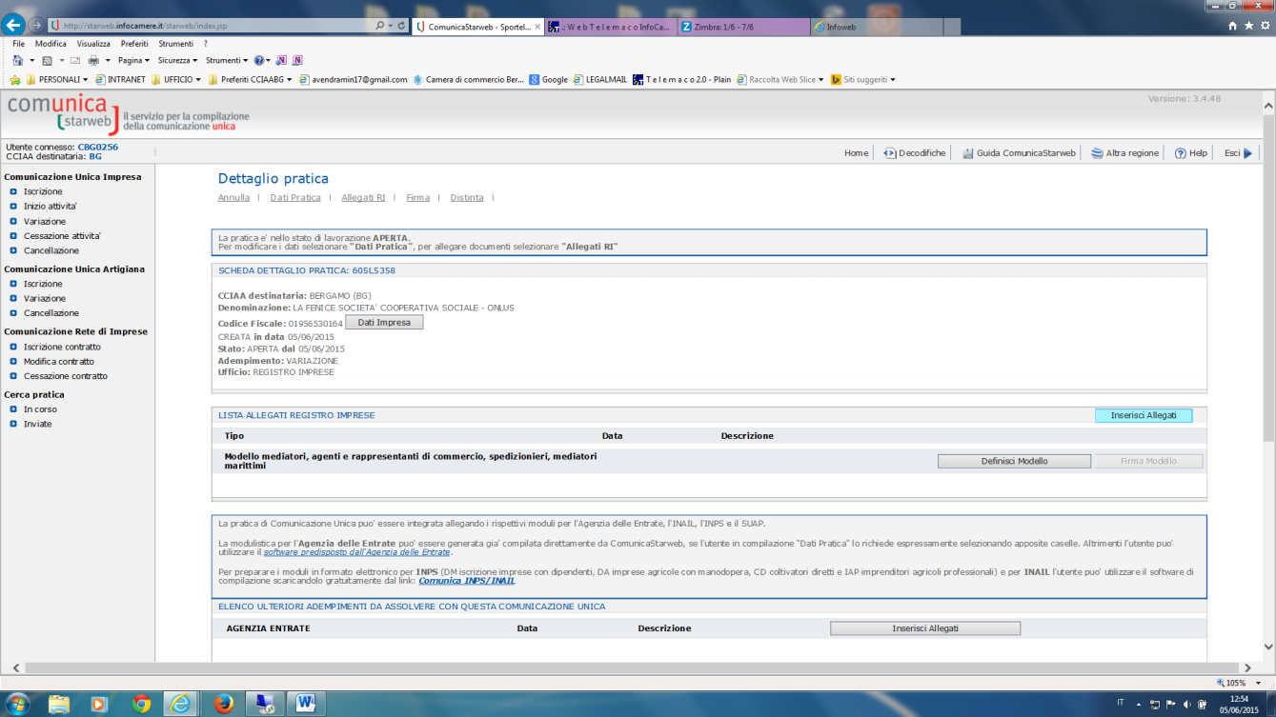The height and width of the screenshot is (717, 1276).
Task: Open Word from the taskbar
Action: pos(306,704)
